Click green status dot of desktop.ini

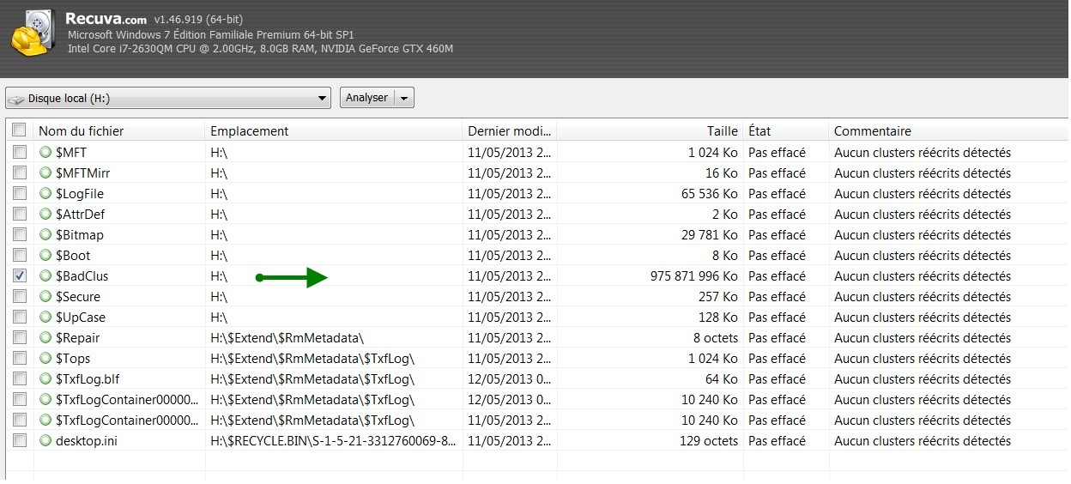(x=46, y=441)
